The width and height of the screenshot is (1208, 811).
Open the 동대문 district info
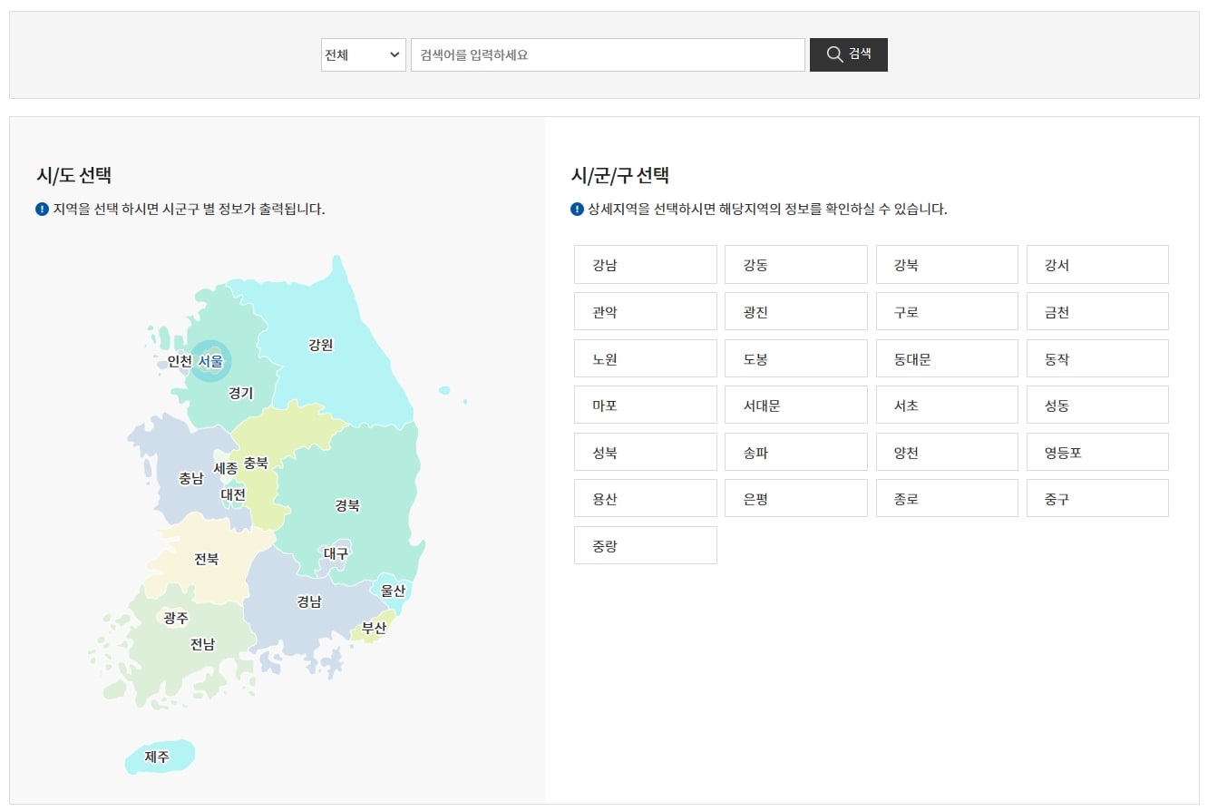pyautogui.click(x=947, y=358)
